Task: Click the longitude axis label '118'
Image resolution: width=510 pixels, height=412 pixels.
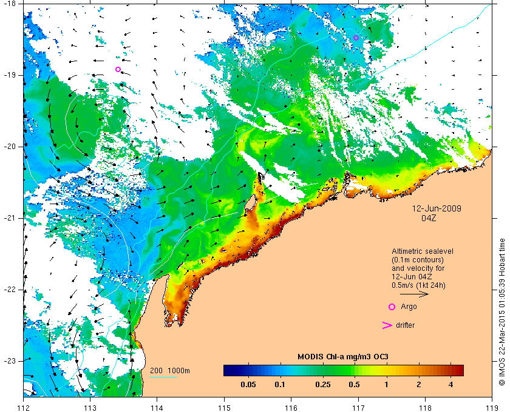Action: [x=425, y=407]
